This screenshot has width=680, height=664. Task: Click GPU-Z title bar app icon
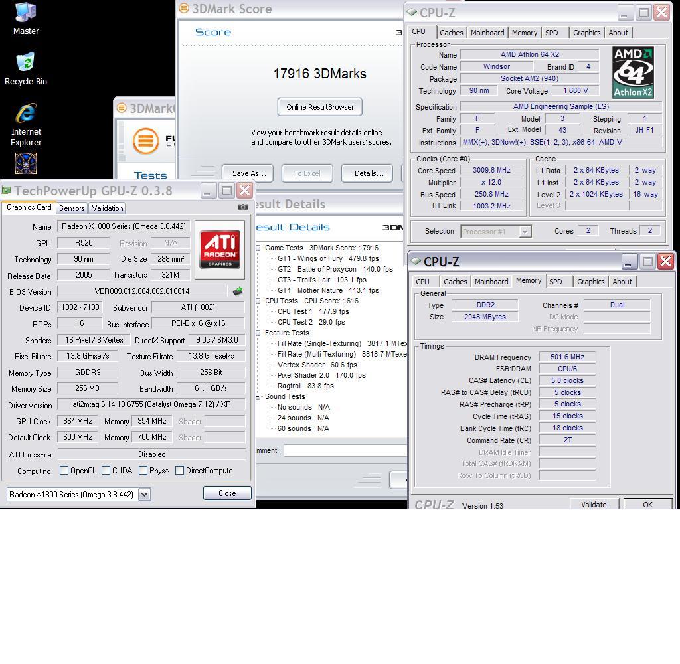pos(6,190)
